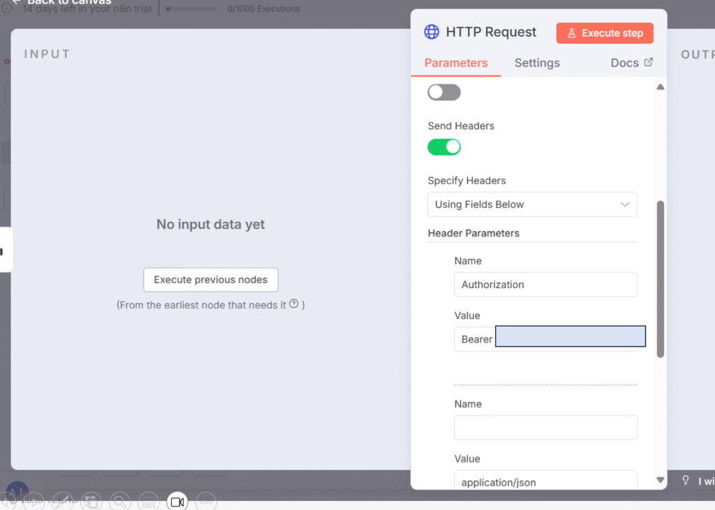The width and height of the screenshot is (715, 510).
Task: Click the video camera icon in bottom toolbar
Action: 177,502
